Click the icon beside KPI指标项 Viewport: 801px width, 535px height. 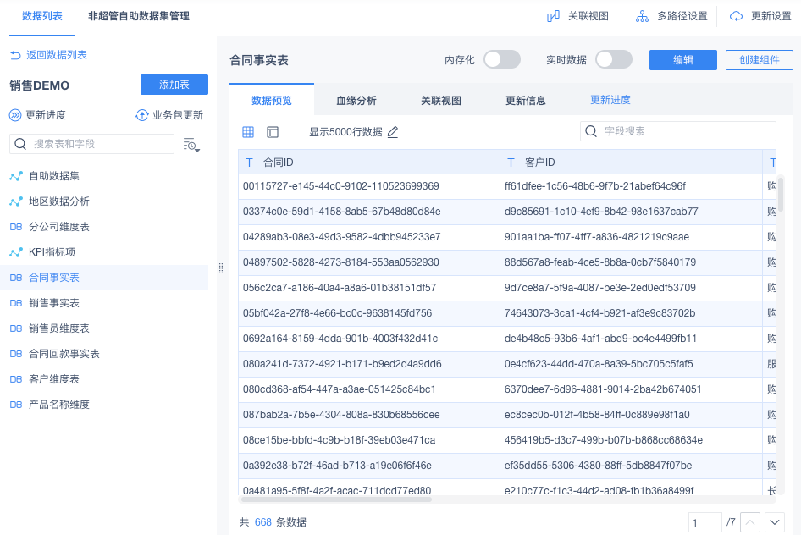[16, 252]
